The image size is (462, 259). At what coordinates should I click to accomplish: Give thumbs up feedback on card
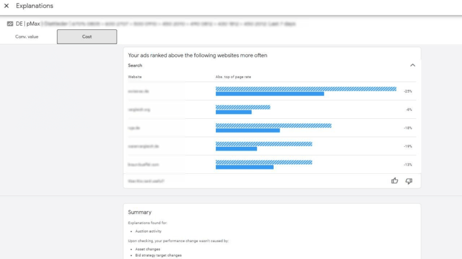pyautogui.click(x=395, y=181)
